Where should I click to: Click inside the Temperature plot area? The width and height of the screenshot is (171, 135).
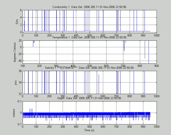coord(90,52)
